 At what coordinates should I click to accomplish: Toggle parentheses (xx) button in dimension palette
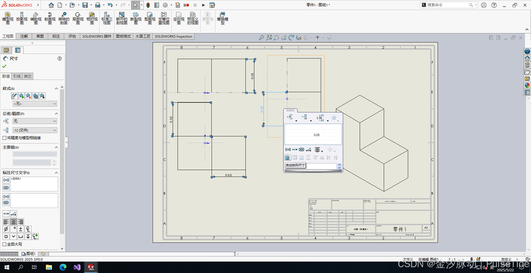[288, 149]
